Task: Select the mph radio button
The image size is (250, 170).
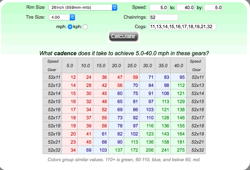Action: [70, 27]
